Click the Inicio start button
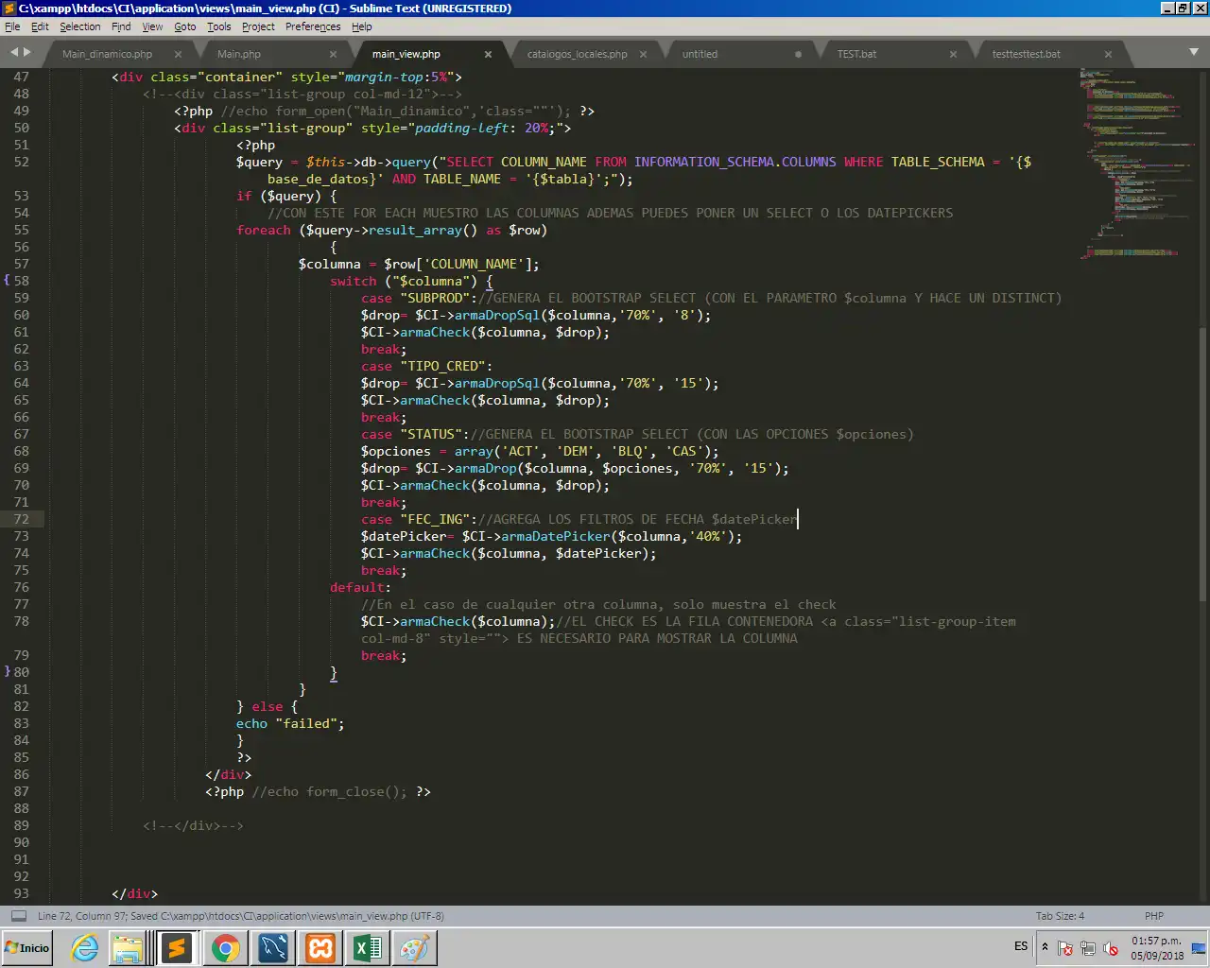The width and height of the screenshot is (1210, 968). (27, 947)
